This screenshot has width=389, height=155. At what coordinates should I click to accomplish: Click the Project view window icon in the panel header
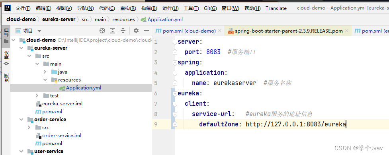[18, 31]
